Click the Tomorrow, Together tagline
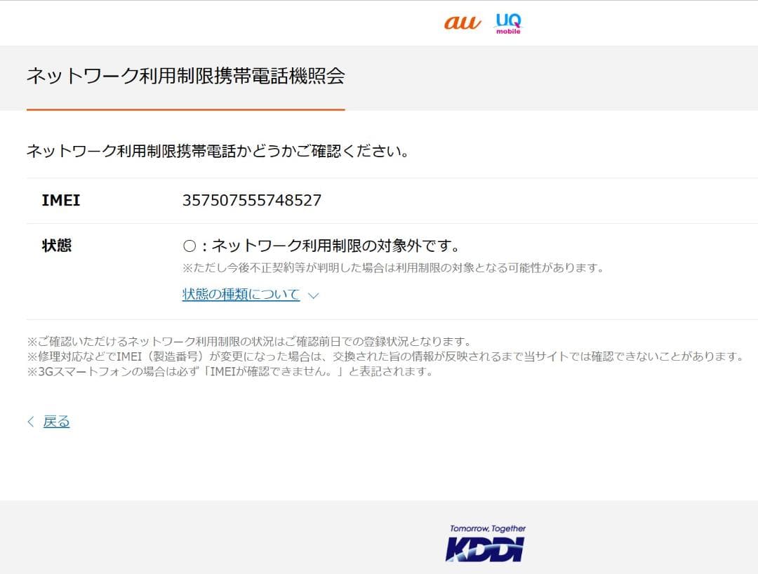758x574 pixels. (x=488, y=528)
